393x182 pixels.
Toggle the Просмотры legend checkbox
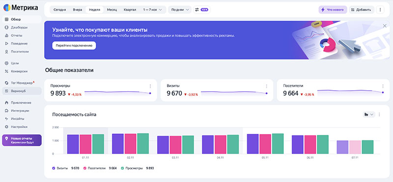click(x=122, y=168)
